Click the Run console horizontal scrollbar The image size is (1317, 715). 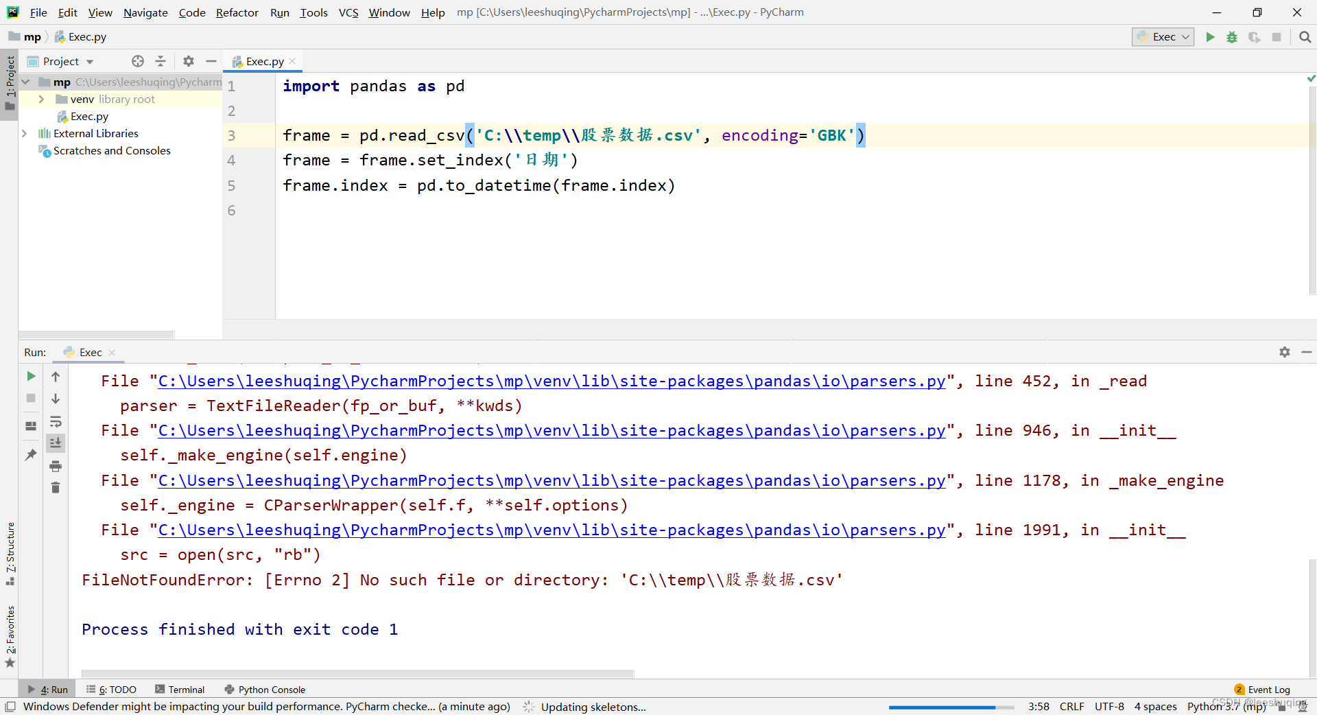pyautogui.click(x=357, y=674)
